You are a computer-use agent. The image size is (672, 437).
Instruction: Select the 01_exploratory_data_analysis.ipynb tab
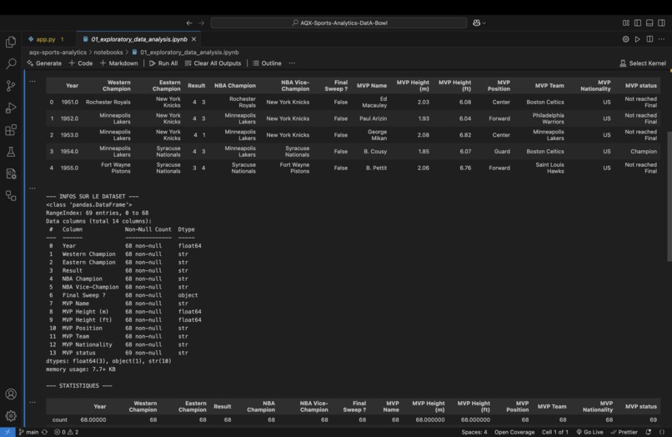[x=139, y=39]
